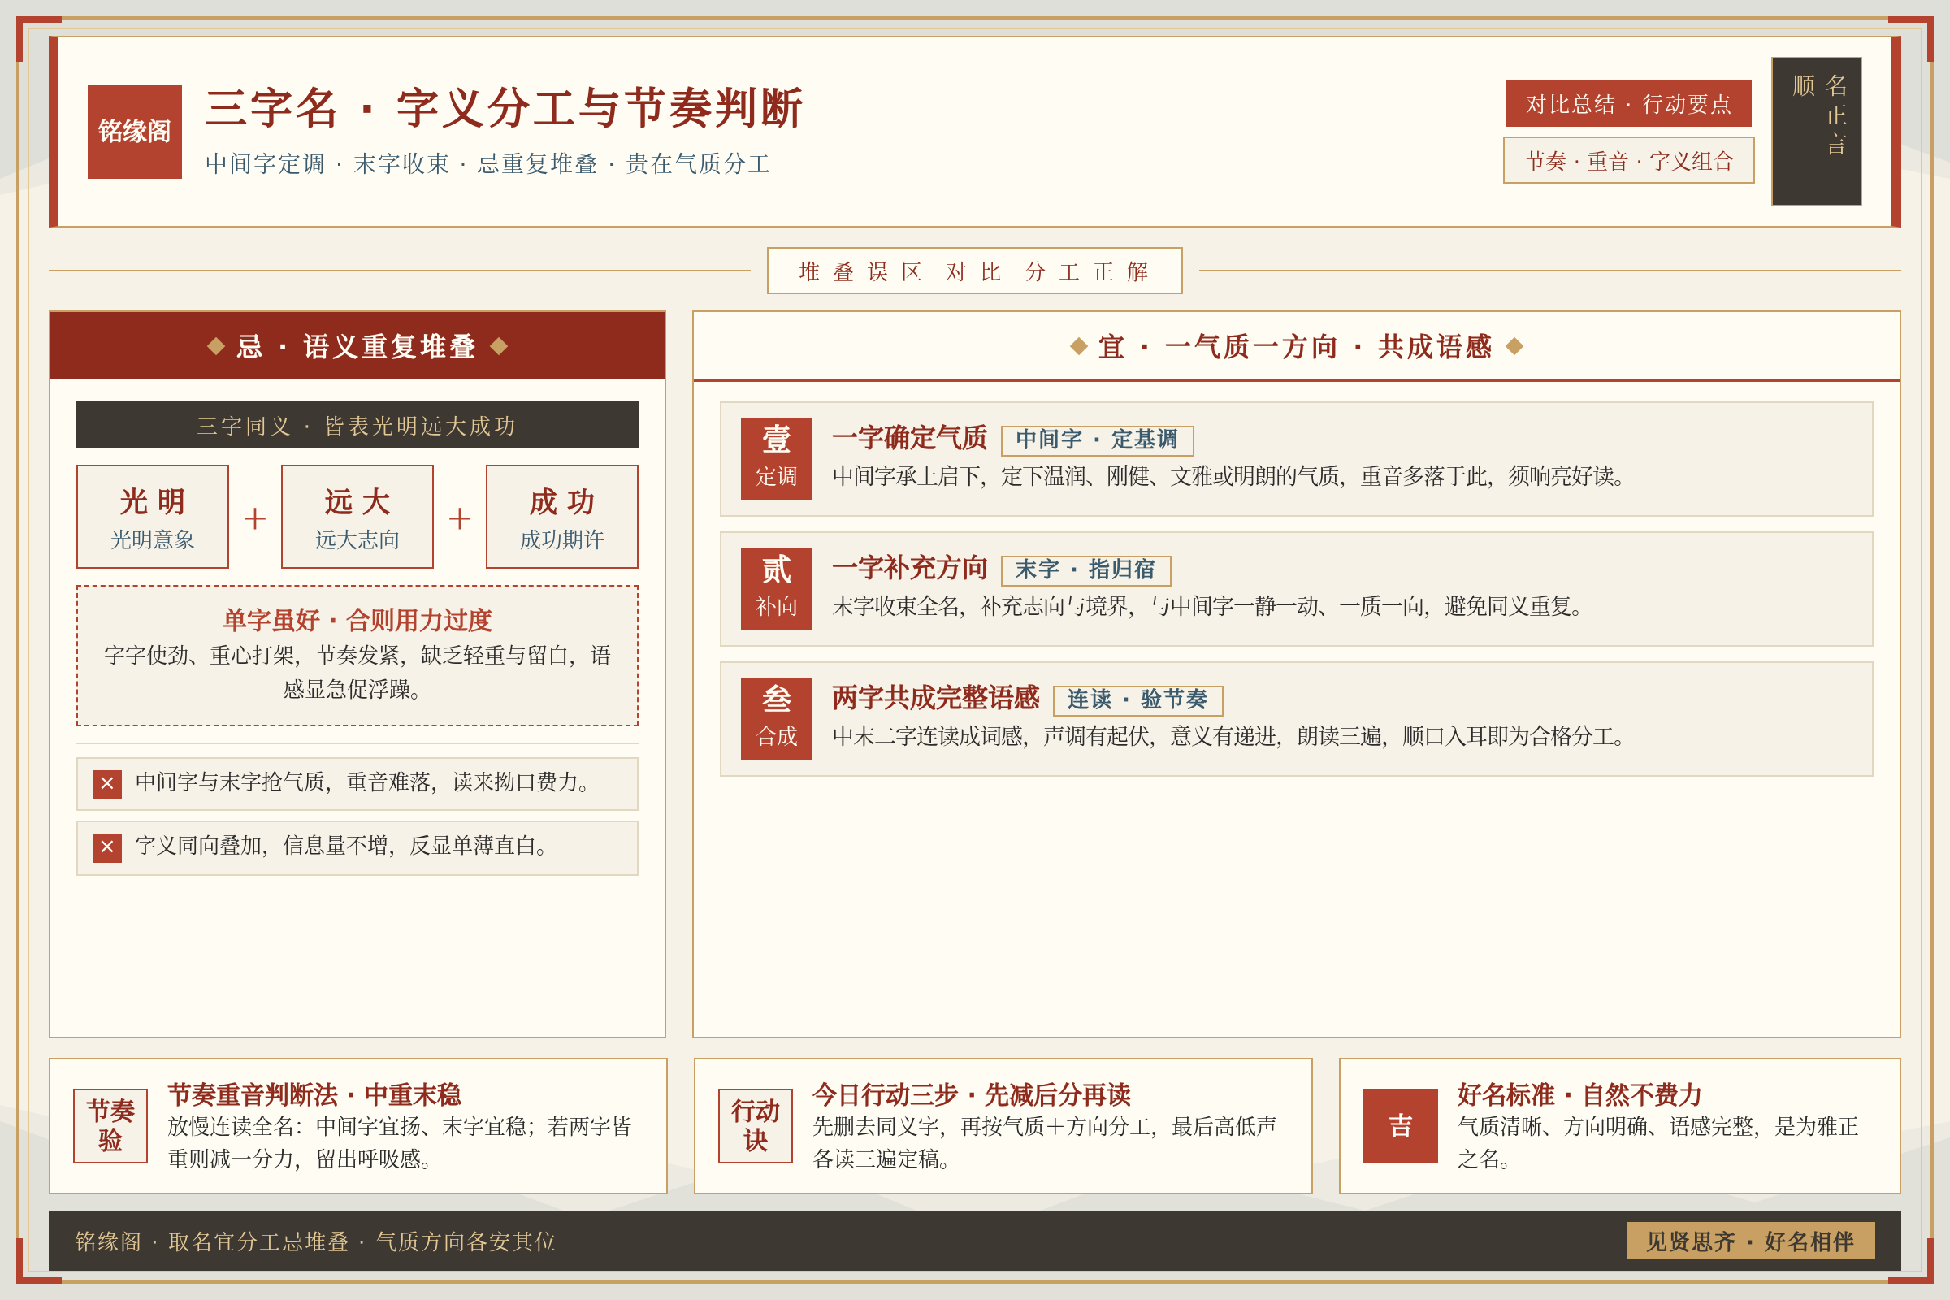The image size is (1950, 1300).
Task: Click the diamond before 宜 in the right header
Action: coord(1079,346)
